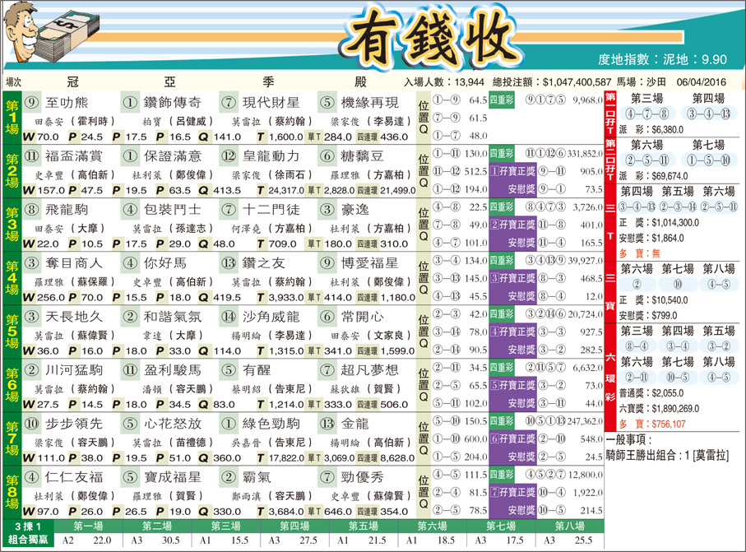Select the green 第1場 race label
746x552 pixels.
[12, 117]
